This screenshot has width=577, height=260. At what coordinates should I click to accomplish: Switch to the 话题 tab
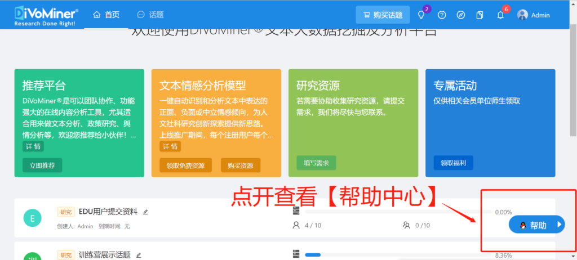pyautogui.click(x=150, y=15)
